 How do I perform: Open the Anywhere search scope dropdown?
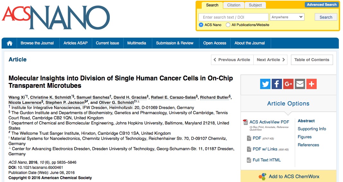click(x=287, y=17)
